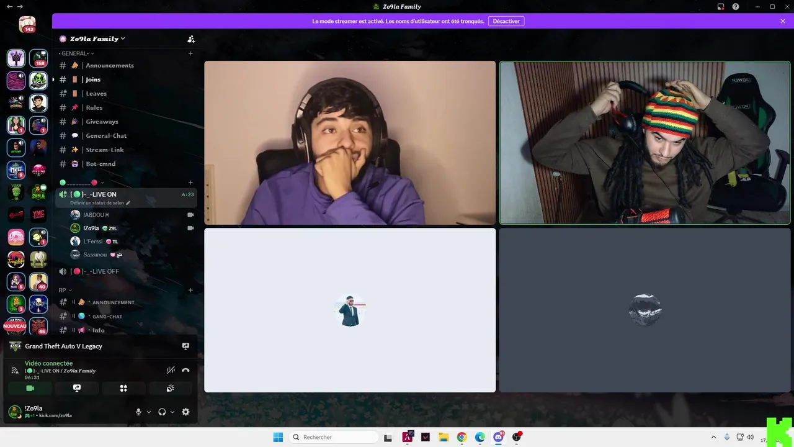Image resolution: width=794 pixels, height=447 pixels.
Task: Open headphone output options chevron
Action: pyautogui.click(x=172, y=412)
